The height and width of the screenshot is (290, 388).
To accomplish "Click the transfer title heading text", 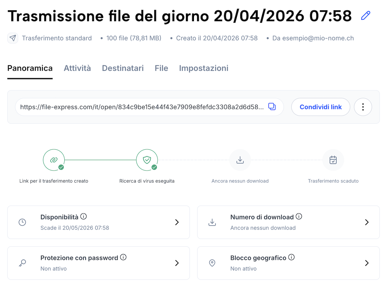I will point(180,16).
